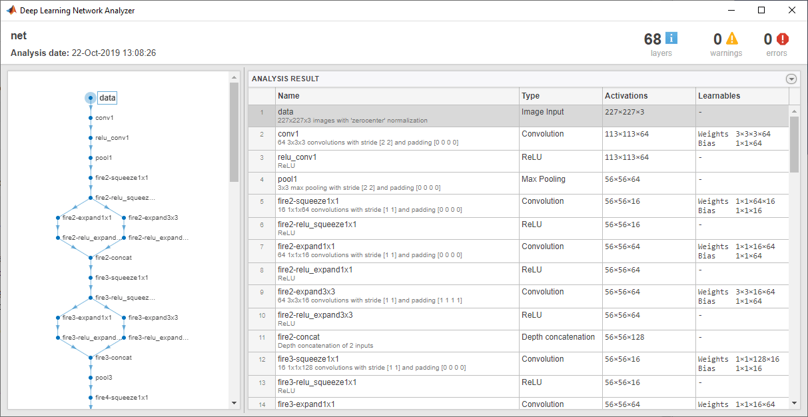This screenshot has height=417, width=808.
Task: Click the MATLAB logo in title bar
Action: click(11, 11)
